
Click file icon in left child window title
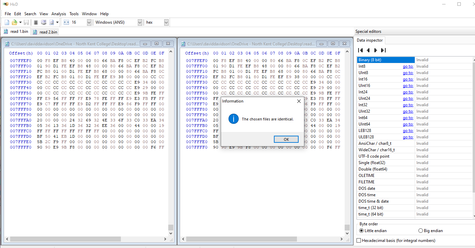point(7,44)
